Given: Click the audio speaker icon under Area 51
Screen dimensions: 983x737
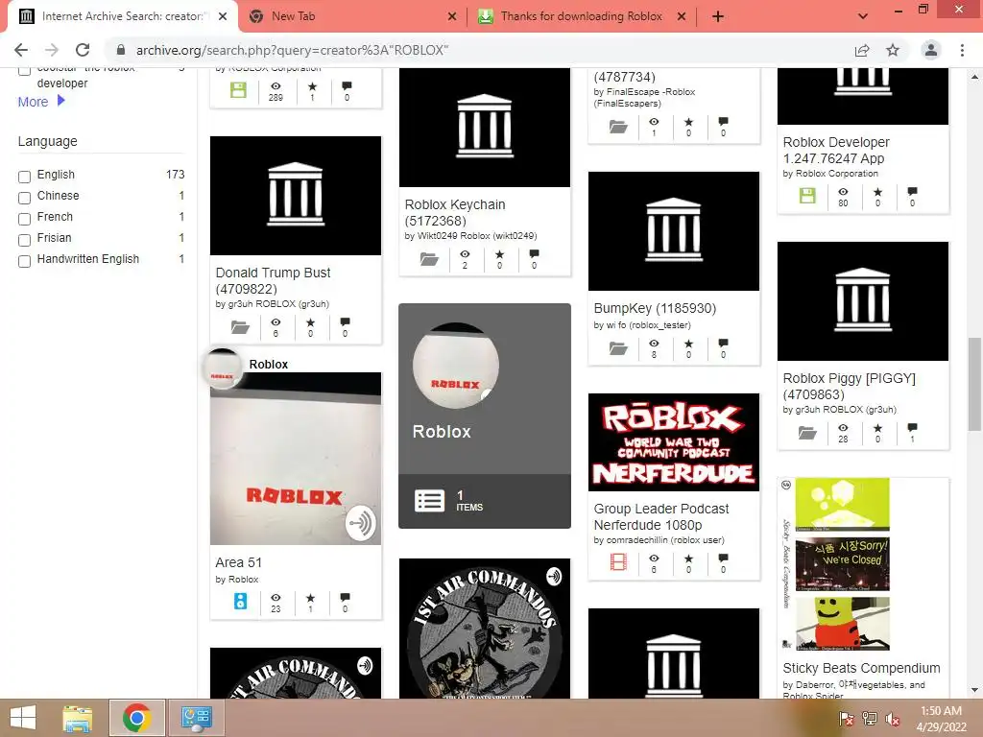Looking at the screenshot, I should pos(240,602).
